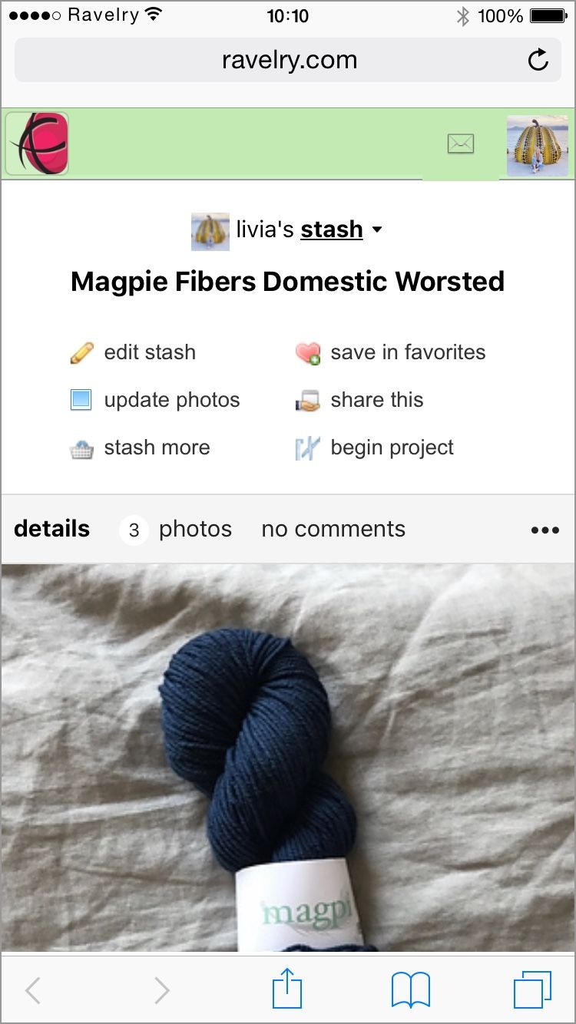Select the details tab
The height and width of the screenshot is (1024, 576).
click(51, 529)
